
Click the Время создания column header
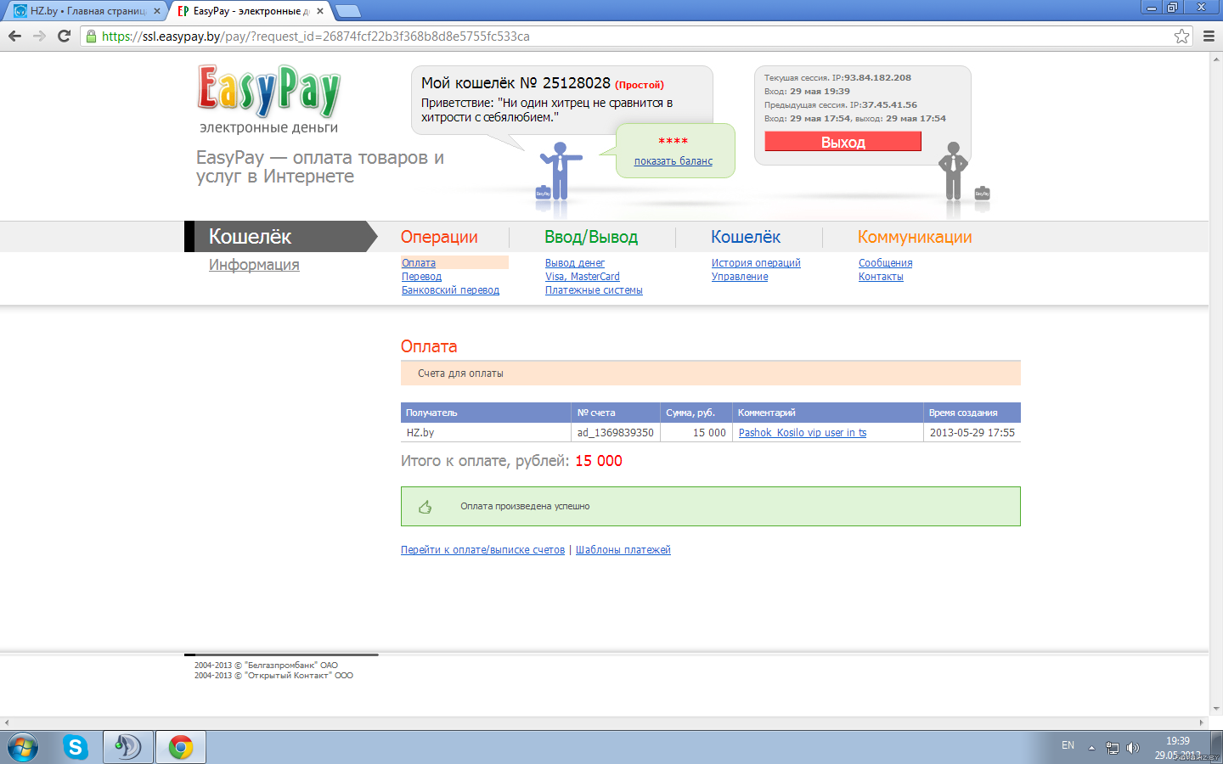click(x=972, y=413)
